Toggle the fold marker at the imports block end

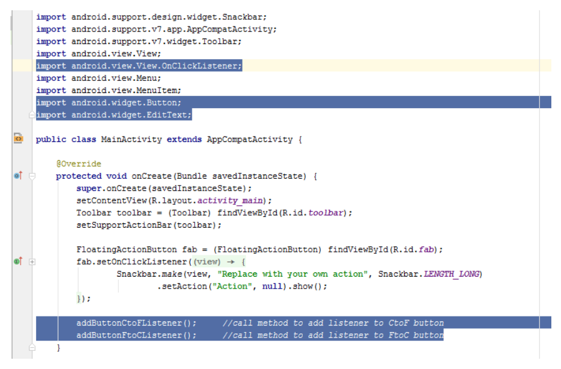[x=32, y=115]
